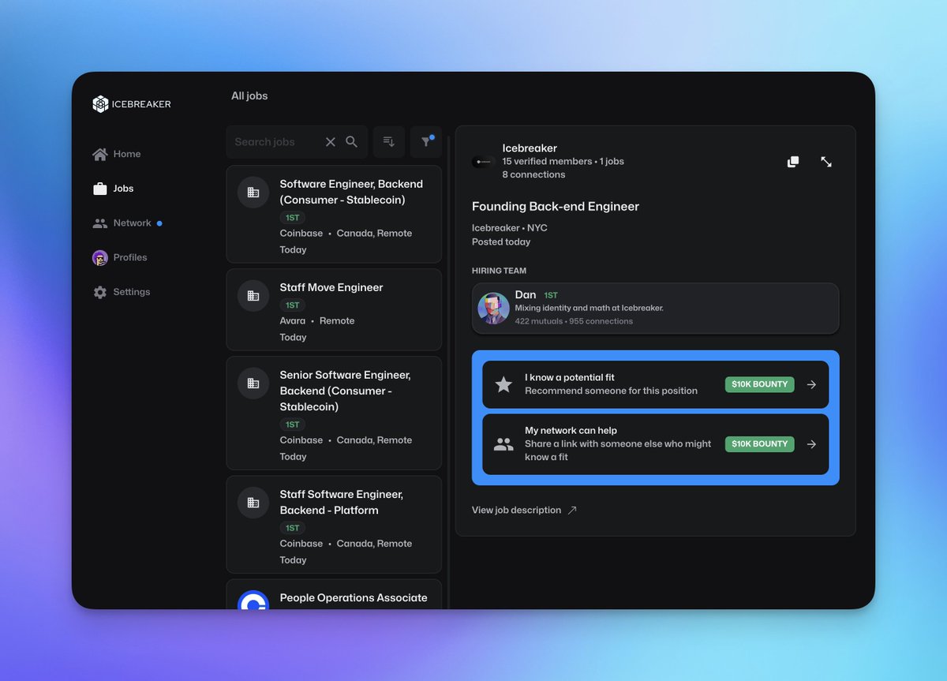Click the Icebreaker company name heading
This screenshot has height=681, width=947.
(530, 148)
